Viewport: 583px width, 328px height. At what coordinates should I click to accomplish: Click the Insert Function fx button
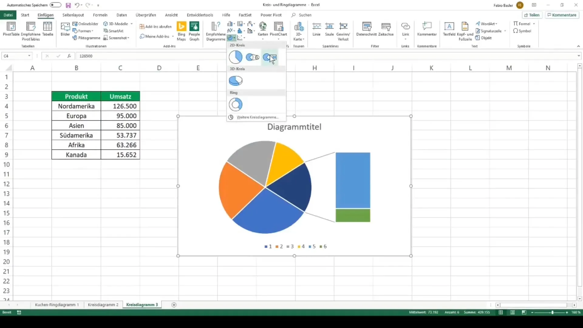[x=69, y=56]
